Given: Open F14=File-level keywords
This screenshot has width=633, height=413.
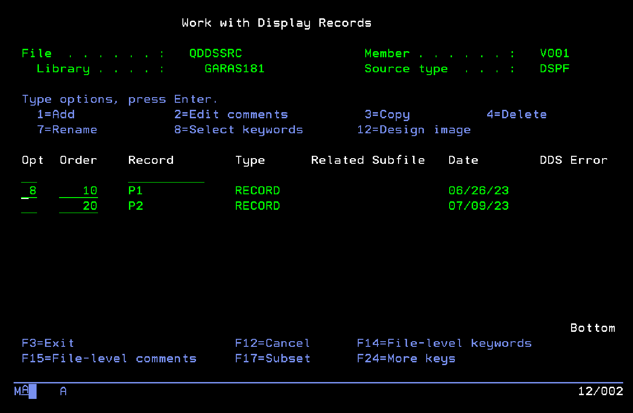Looking at the screenshot, I should [x=444, y=344].
